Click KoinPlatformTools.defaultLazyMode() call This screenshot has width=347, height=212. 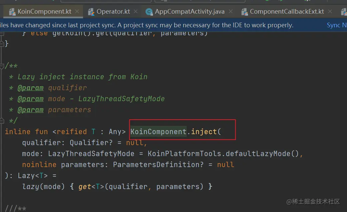pyautogui.click(x=223, y=154)
